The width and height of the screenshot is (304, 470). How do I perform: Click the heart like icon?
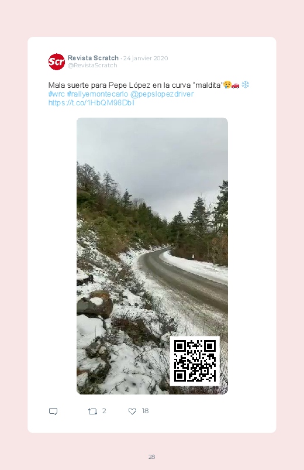[132, 411]
